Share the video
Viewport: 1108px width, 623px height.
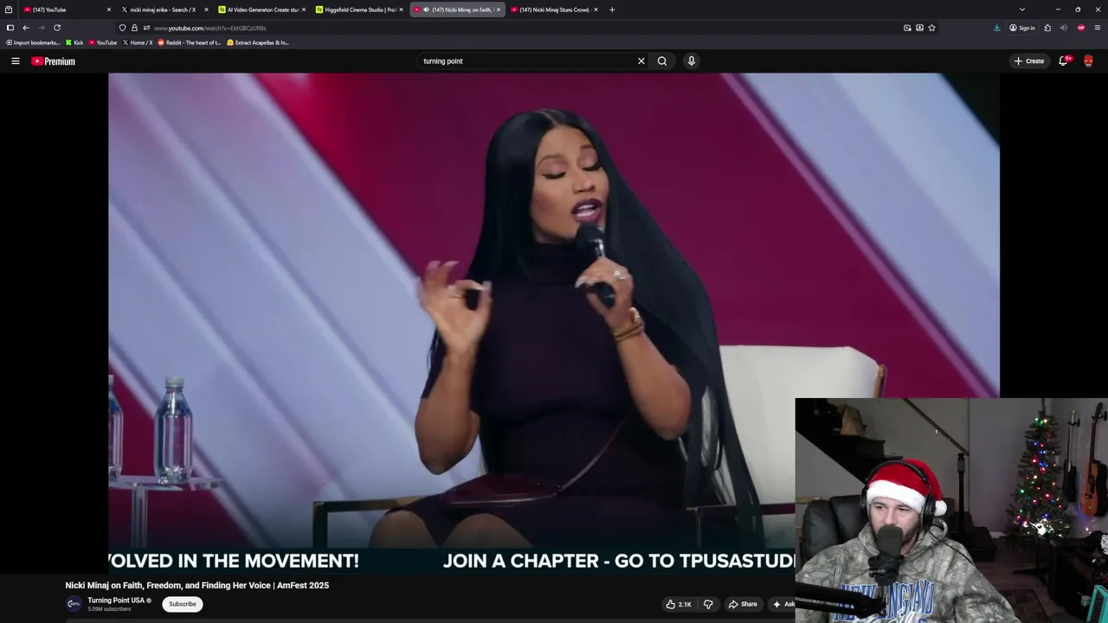tap(743, 604)
